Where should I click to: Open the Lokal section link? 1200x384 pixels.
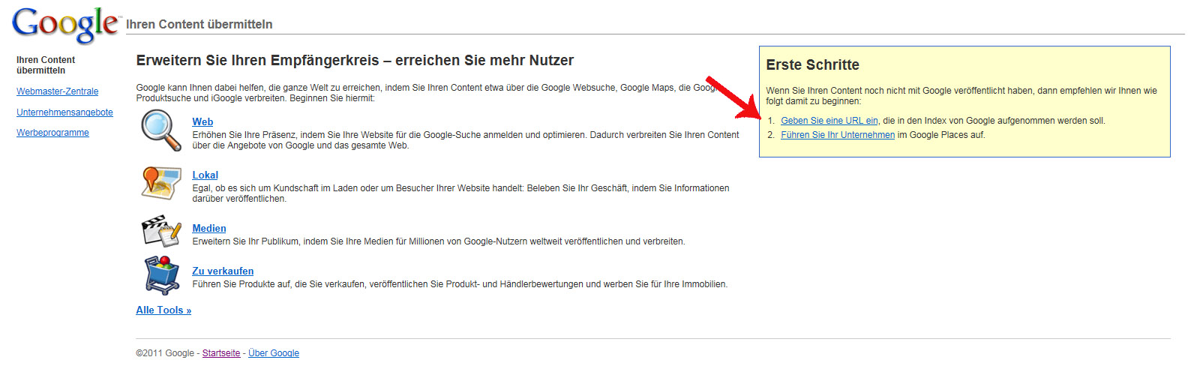(205, 175)
